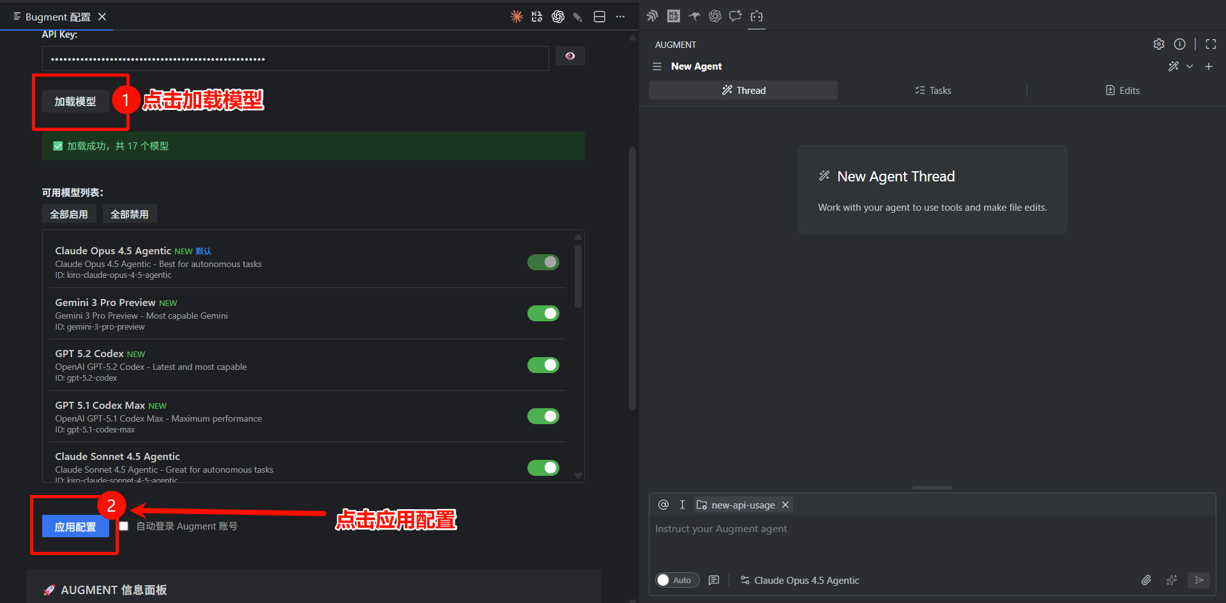The image size is (1226, 603).
Task: Close the Bugment 配置 editor tab
Action: pos(102,17)
